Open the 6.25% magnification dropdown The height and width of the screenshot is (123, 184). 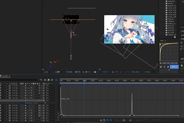[48, 72]
